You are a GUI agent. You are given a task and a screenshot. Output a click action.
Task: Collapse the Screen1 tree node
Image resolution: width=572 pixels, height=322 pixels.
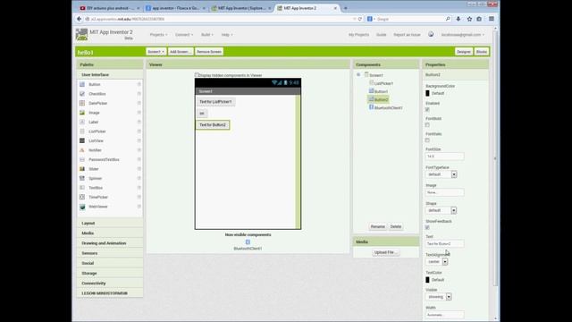(x=358, y=75)
